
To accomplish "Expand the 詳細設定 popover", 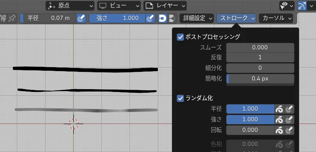I will [197, 18].
